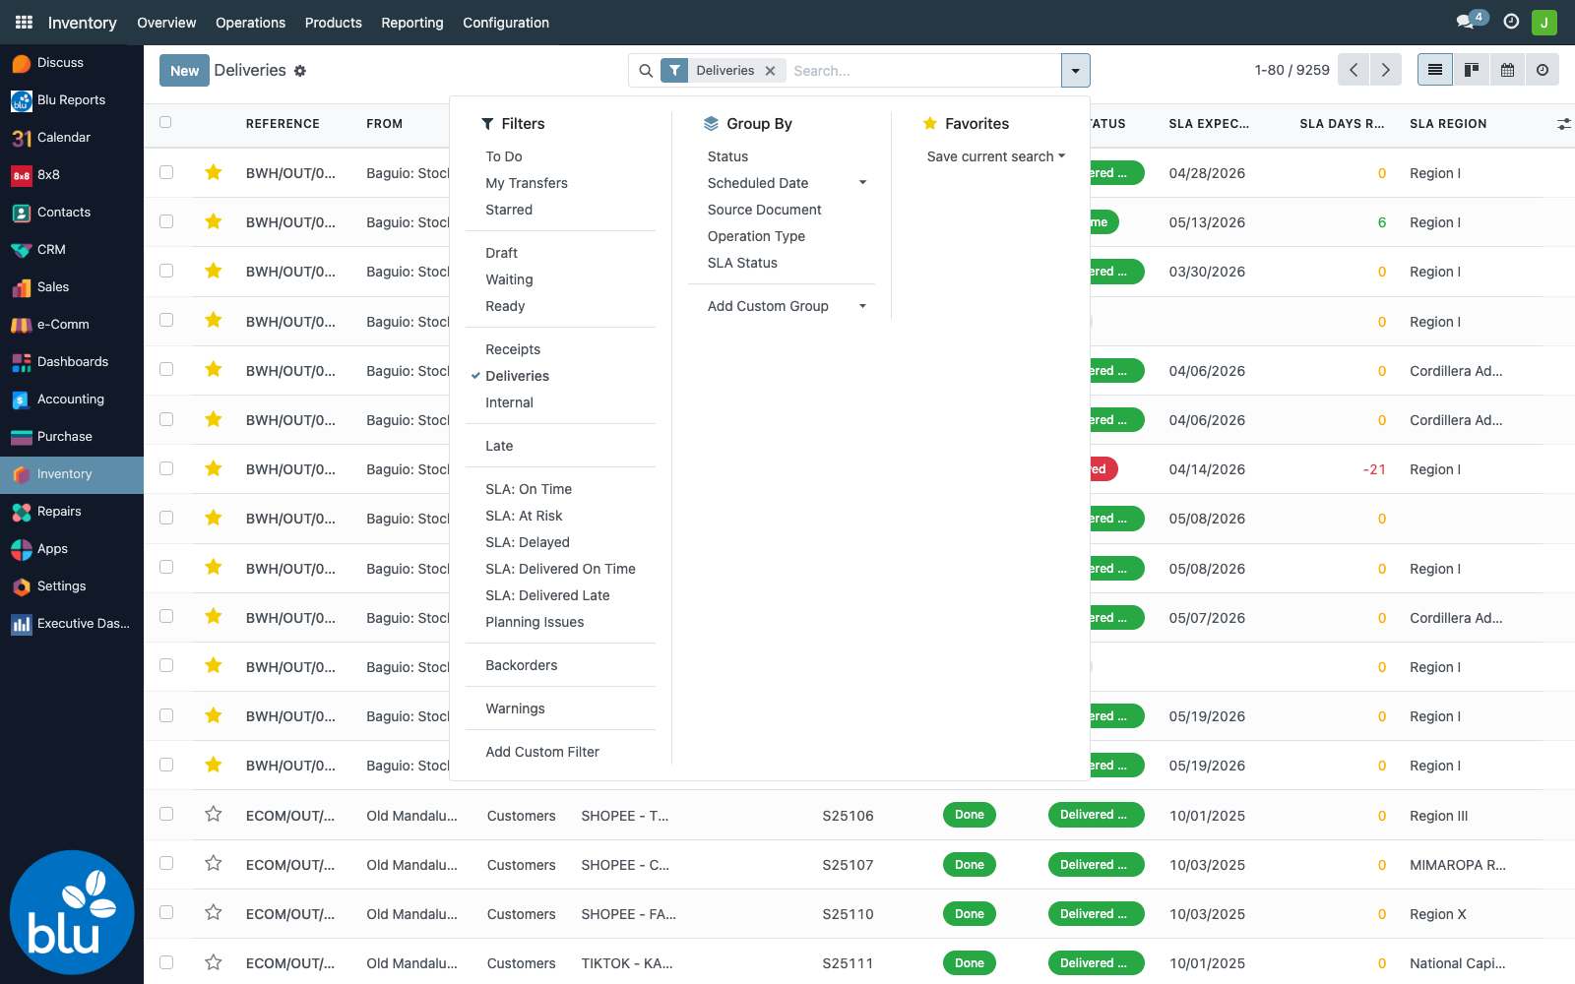1575x984 pixels.
Task: Open Overview menu
Action: point(166,23)
